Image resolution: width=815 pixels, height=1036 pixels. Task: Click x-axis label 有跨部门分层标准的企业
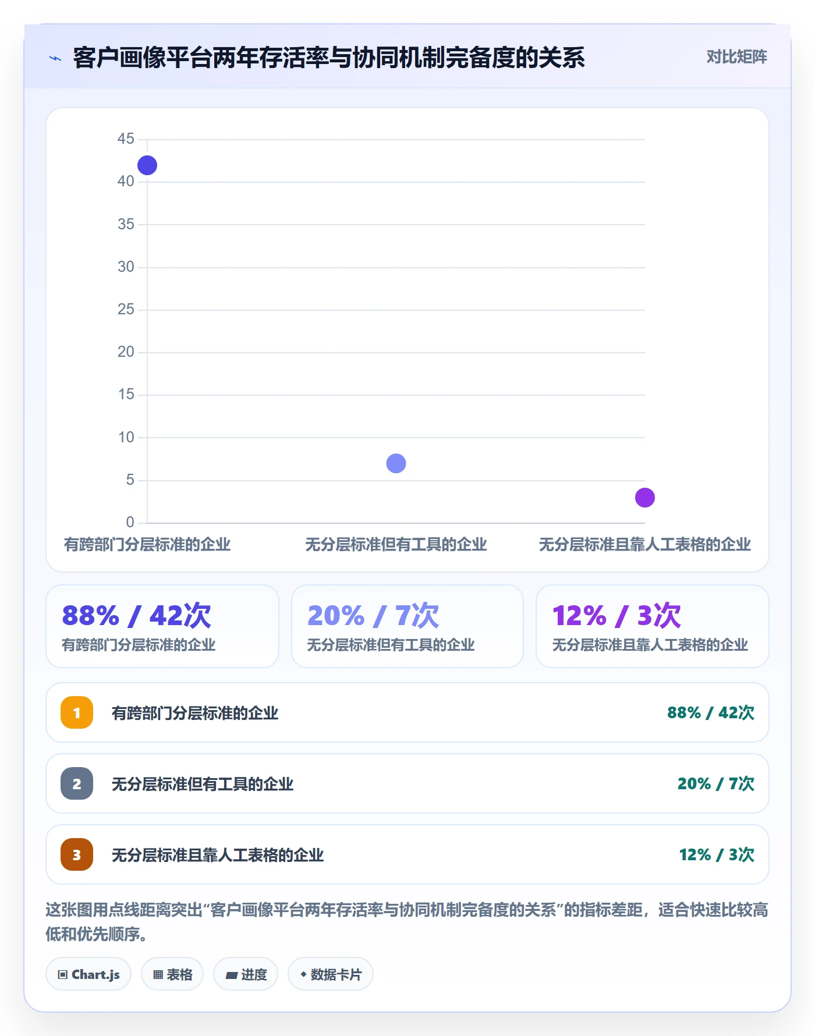[147, 545]
